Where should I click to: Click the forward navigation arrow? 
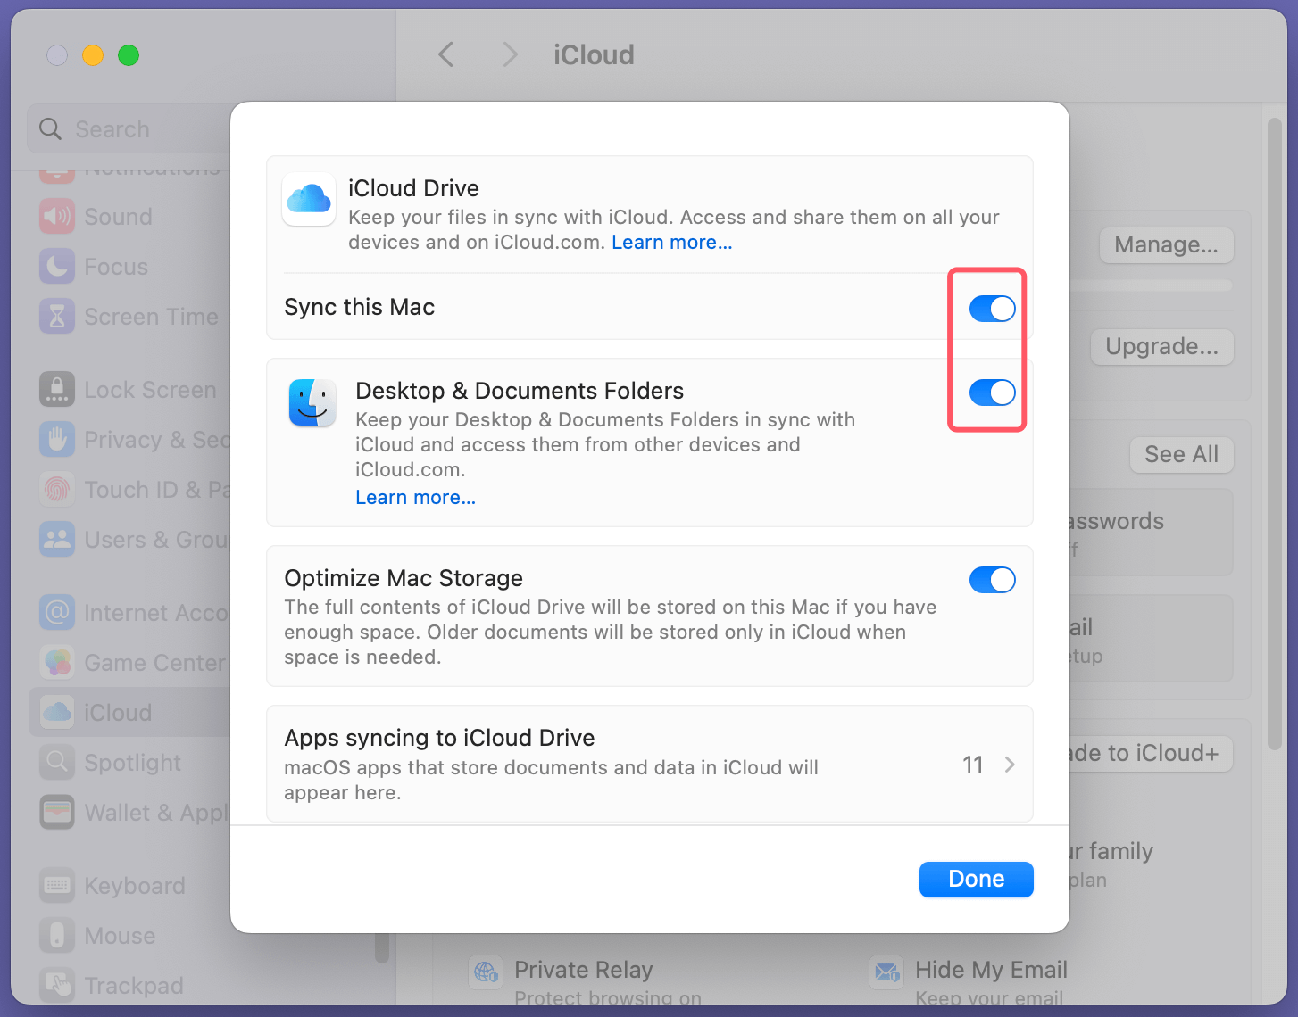[509, 54]
